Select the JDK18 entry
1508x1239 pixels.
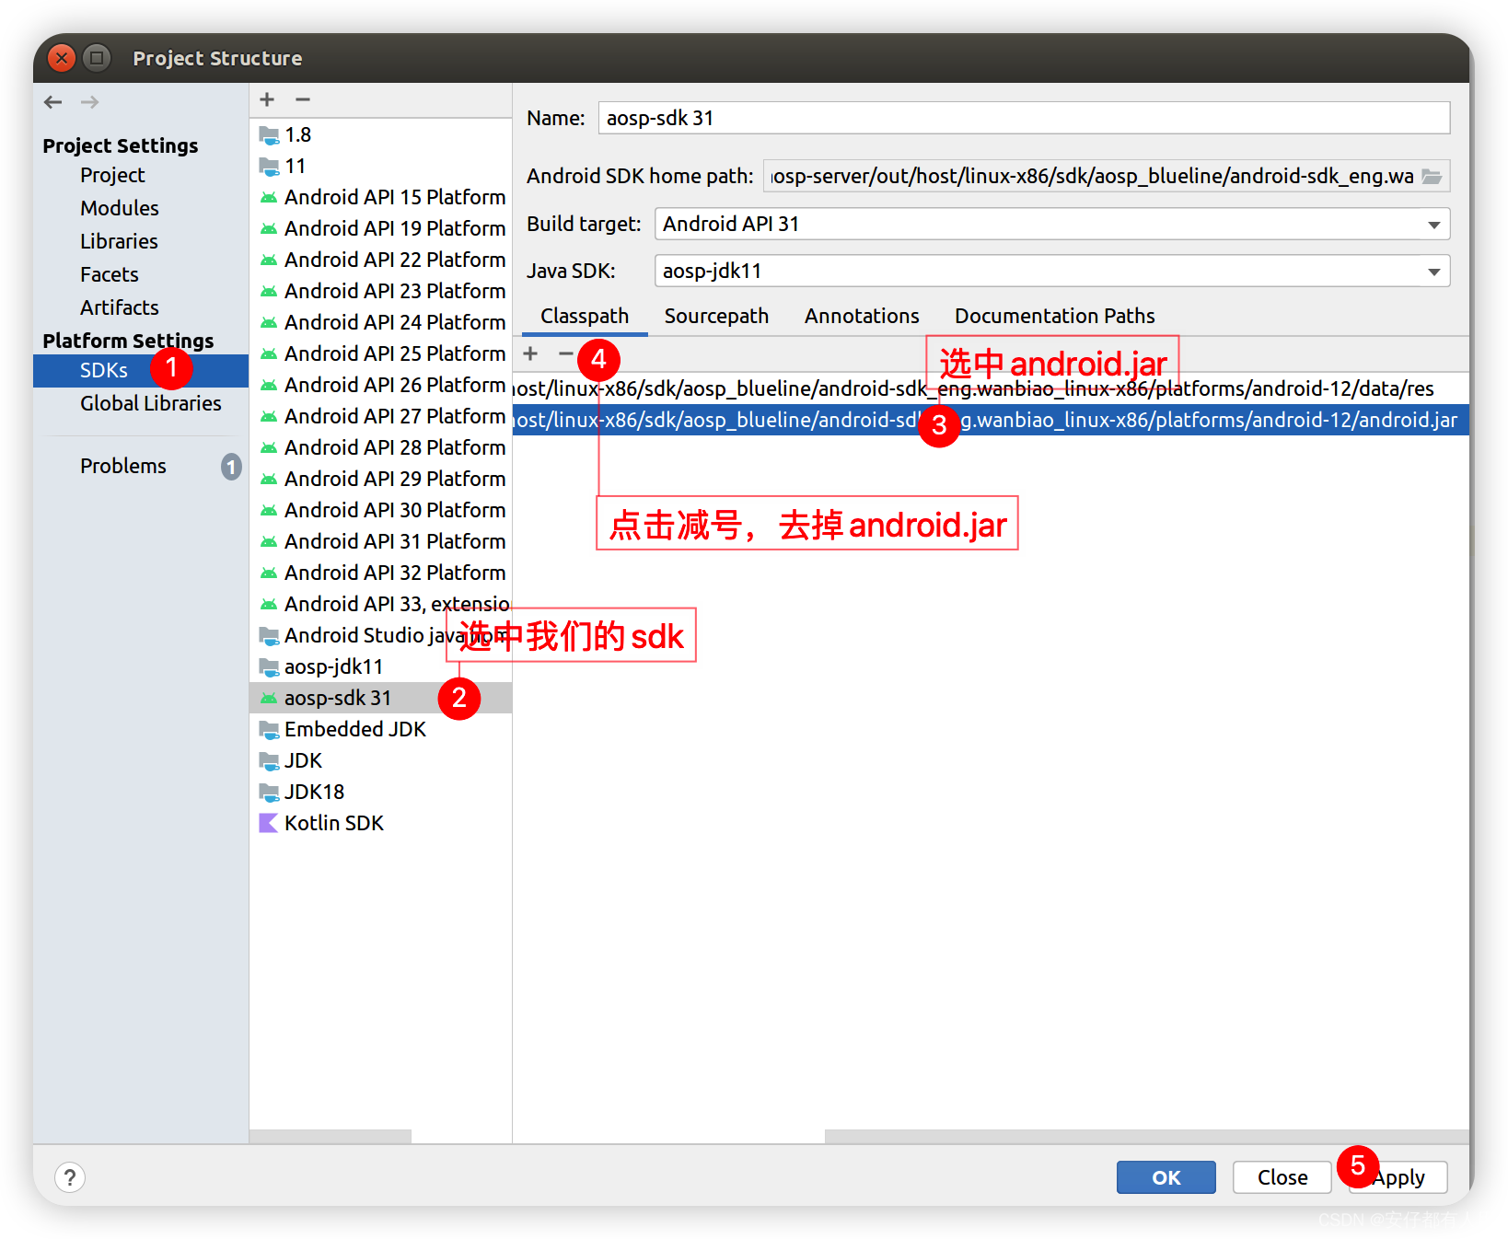point(380,792)
